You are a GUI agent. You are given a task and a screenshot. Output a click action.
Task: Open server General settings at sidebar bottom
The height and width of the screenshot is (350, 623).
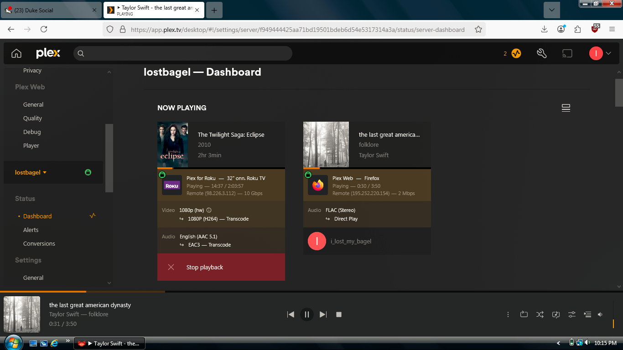[33, 278]
